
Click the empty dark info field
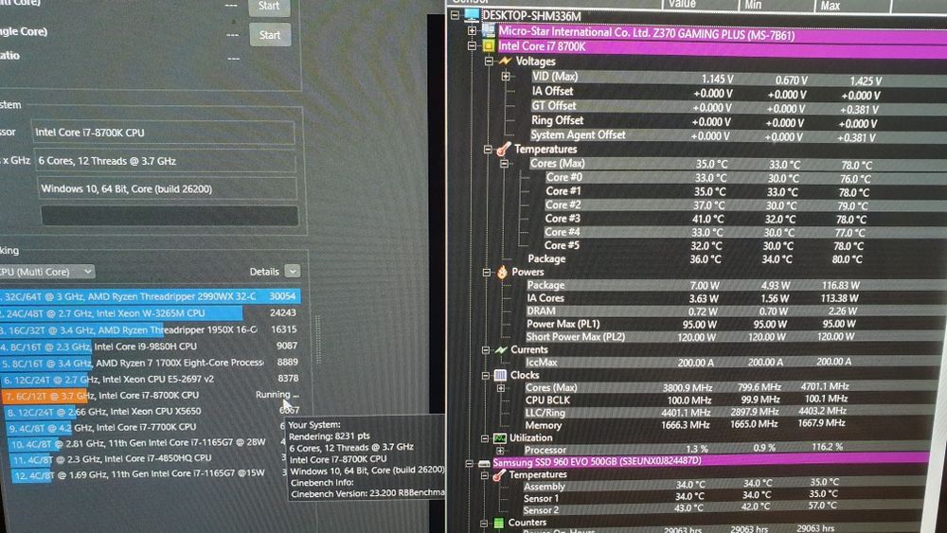(170, 216)
